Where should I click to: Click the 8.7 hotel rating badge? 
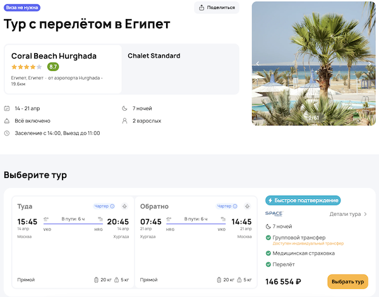tap(53, 66)
